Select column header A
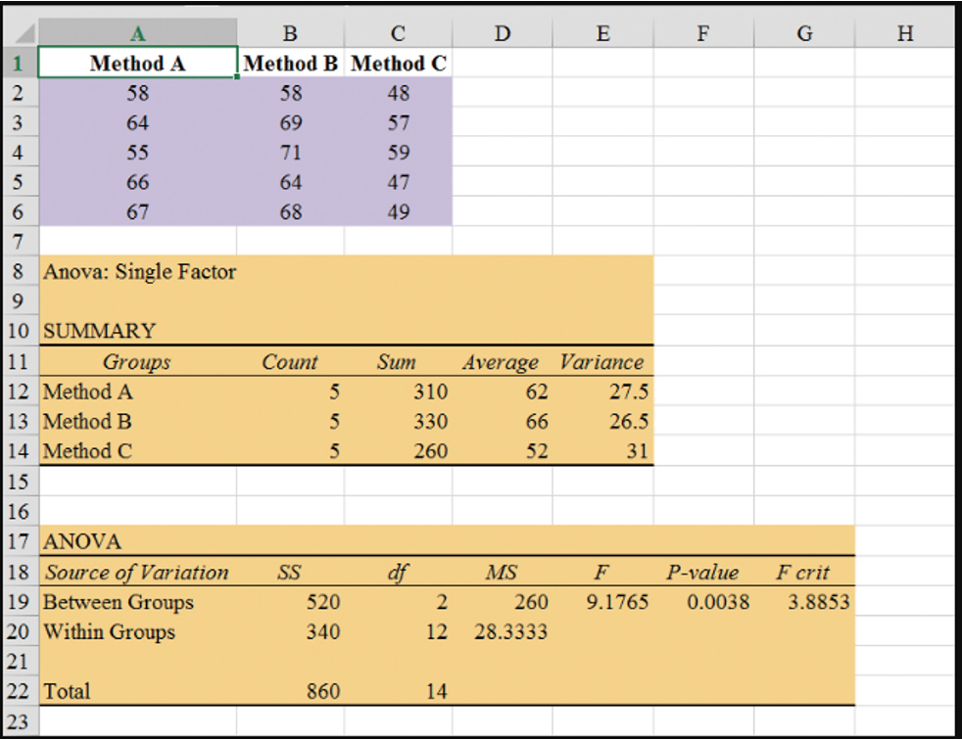The height and width of the screenshot is (740, 962). (137, 32)
